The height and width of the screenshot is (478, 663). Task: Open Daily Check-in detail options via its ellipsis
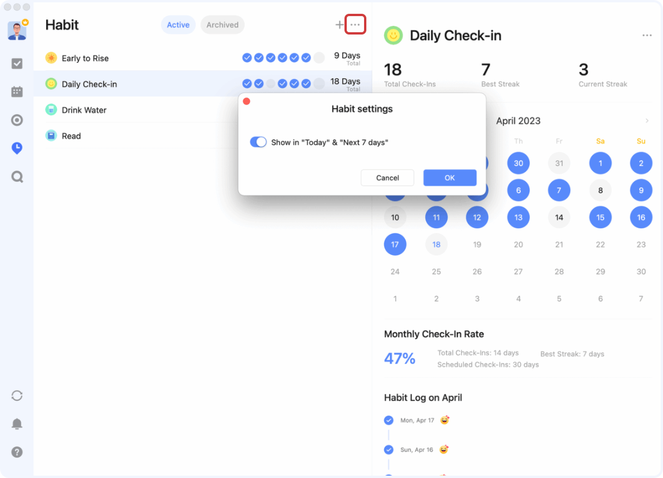coord(646,35)
